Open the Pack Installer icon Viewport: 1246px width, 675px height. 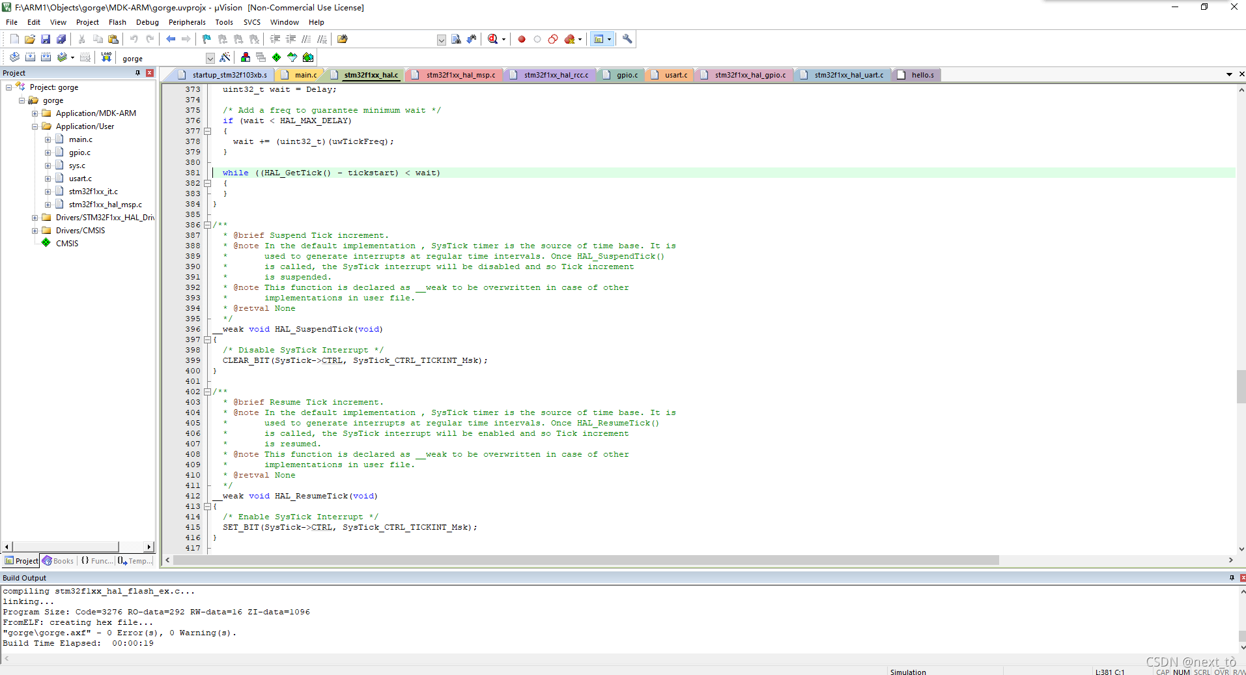coord(308,57)
